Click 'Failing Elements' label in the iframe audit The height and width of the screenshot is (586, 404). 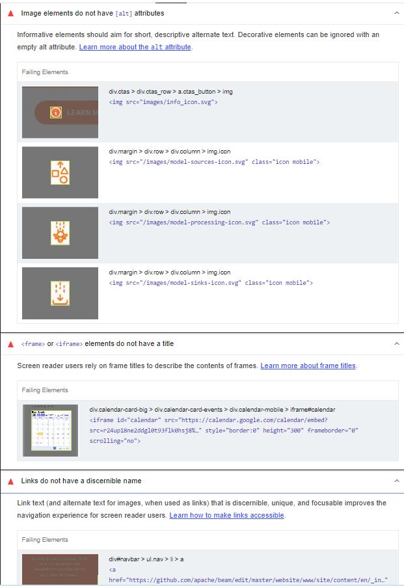point(45,390)
